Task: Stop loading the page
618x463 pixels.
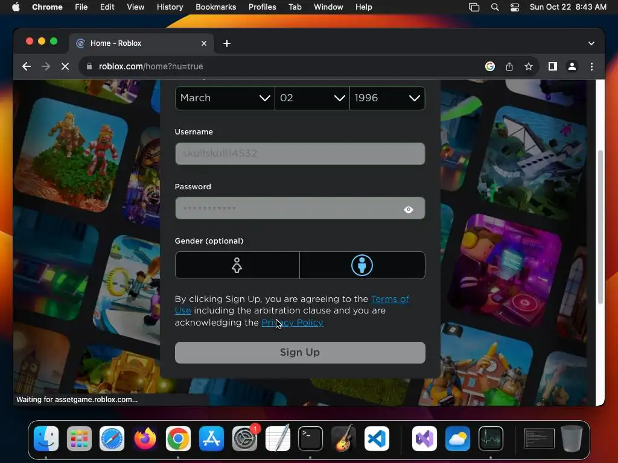Action: (x=65, y=66)
